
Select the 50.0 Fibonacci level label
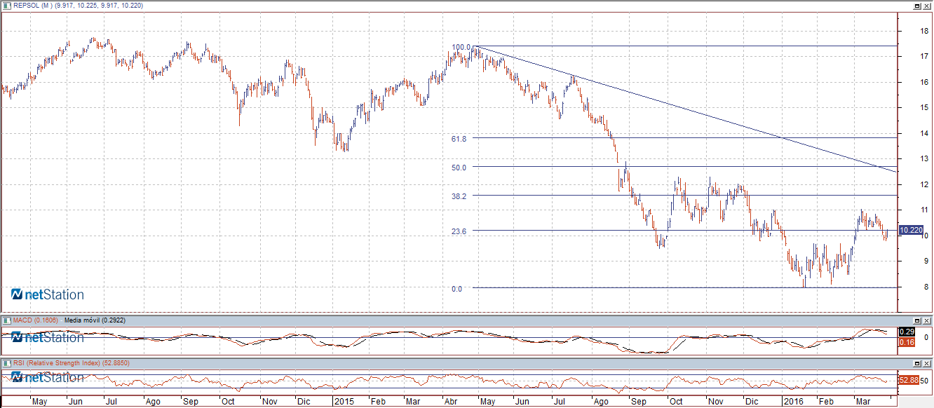pos(459,168)
